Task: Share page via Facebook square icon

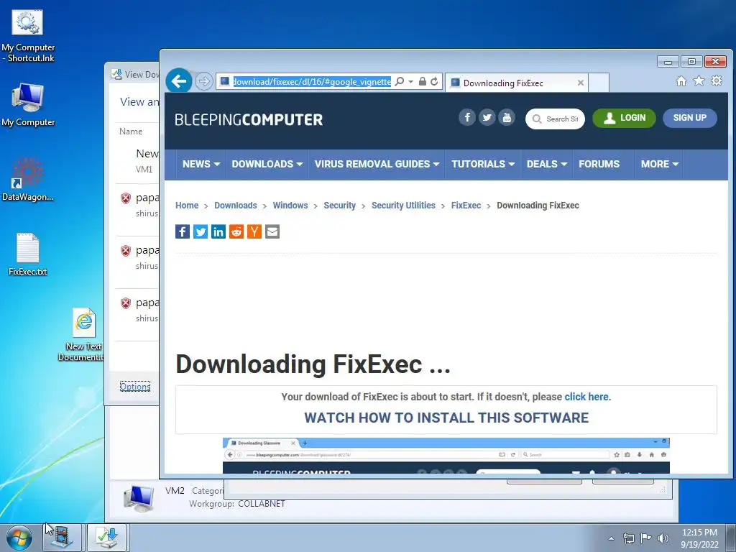Action: pos(183,231)
